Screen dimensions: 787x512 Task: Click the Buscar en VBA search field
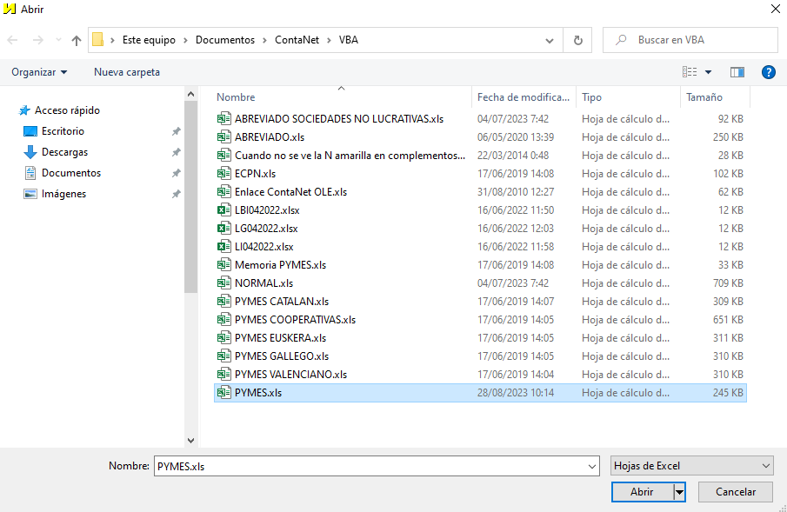pos(690,40)
